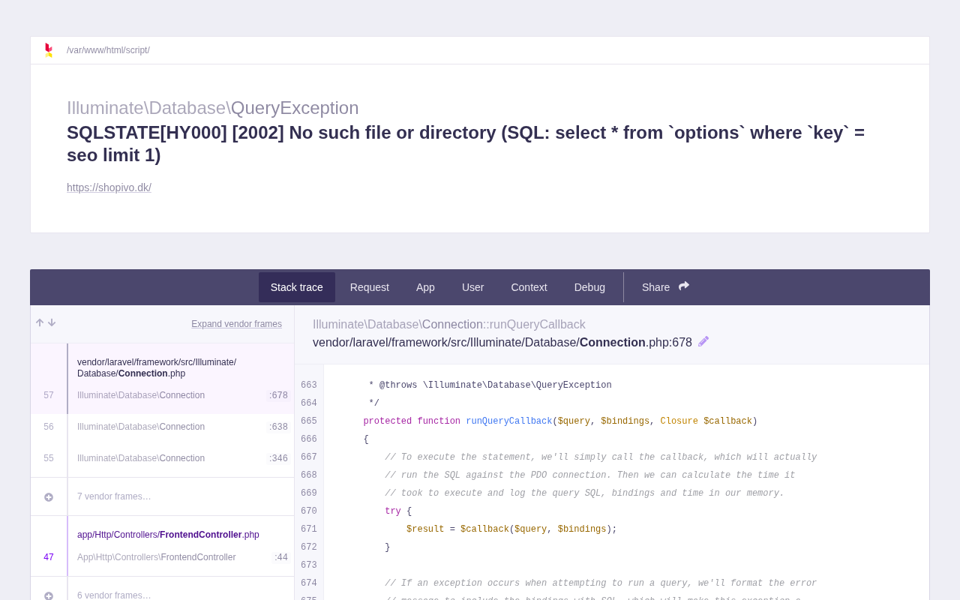This screenshot has height=600, width=960.
Task: Switch to the Request tab
Action: [370, 287]
